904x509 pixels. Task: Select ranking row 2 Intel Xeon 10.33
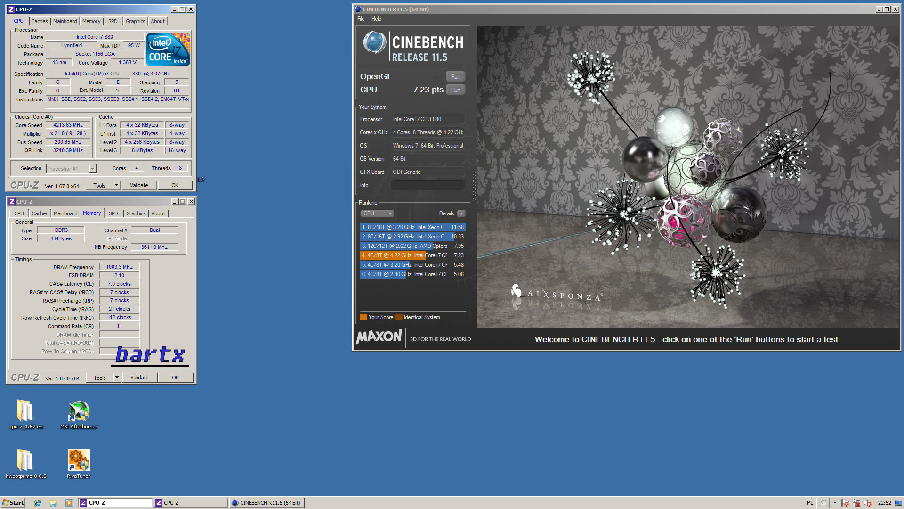(x=413, y=237)
